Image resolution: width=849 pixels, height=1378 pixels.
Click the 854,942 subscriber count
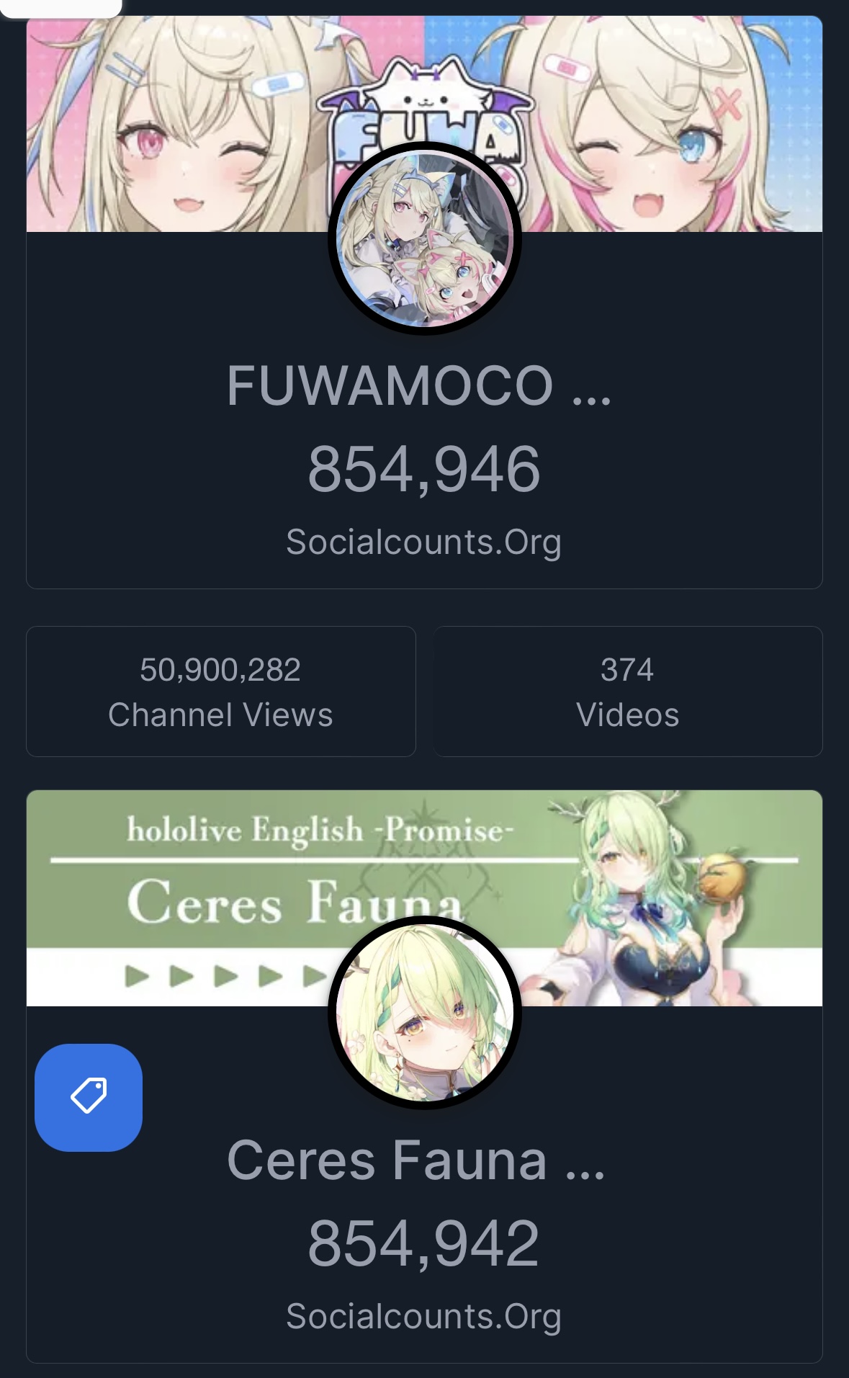[x=424, y=1243]
